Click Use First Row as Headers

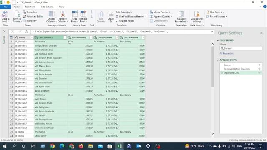tap(131, 16)
